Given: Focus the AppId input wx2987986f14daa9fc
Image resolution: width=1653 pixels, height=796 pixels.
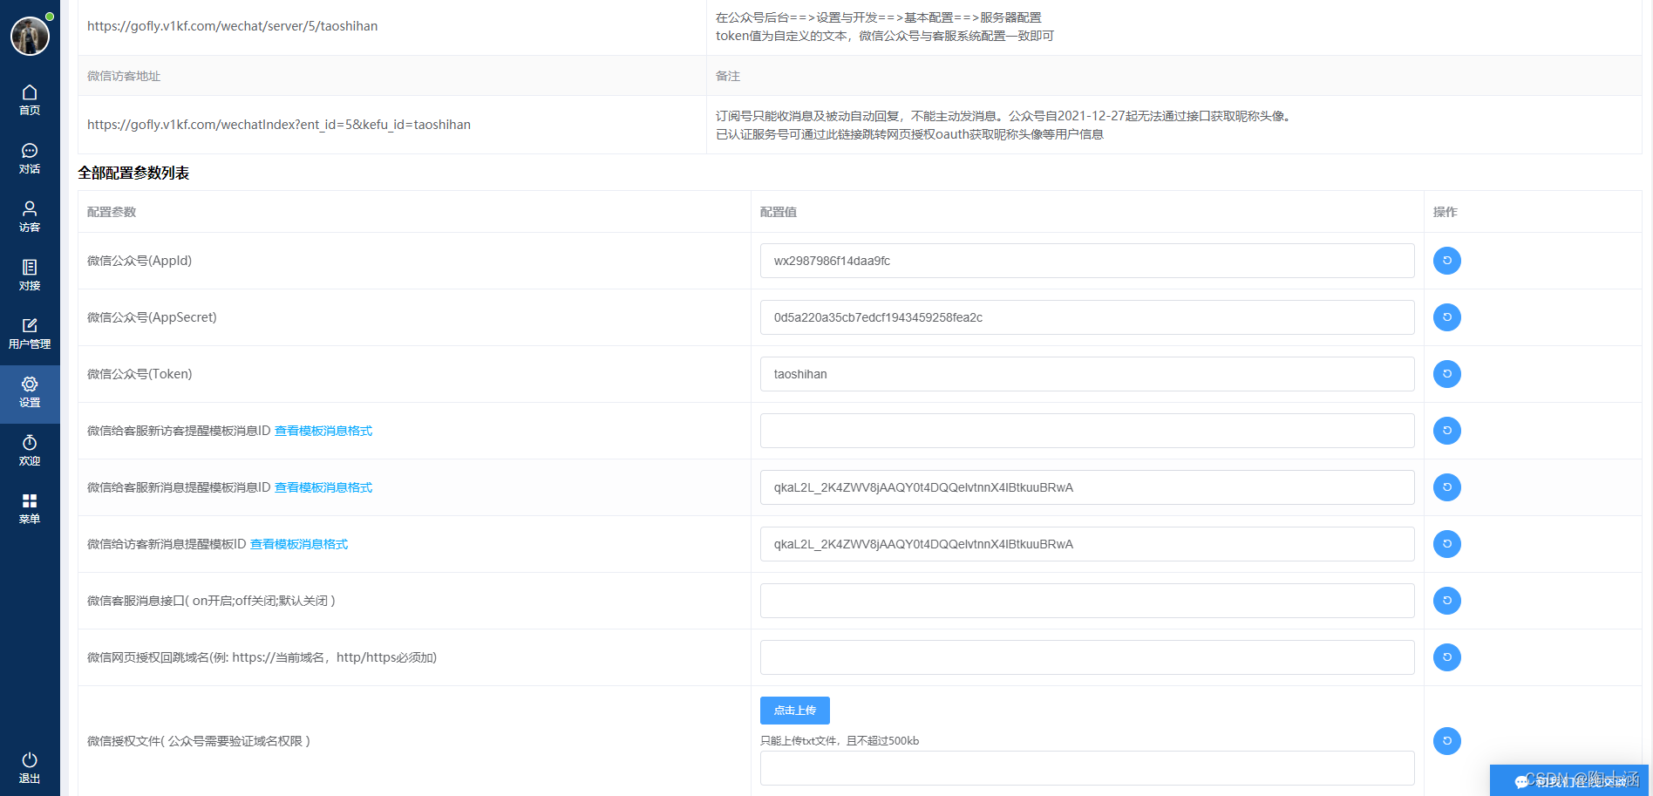Looking at the screenshot, I should click(x=1087, y=261).
